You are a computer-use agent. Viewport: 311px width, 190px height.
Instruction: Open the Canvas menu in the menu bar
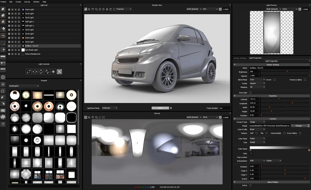27,2
